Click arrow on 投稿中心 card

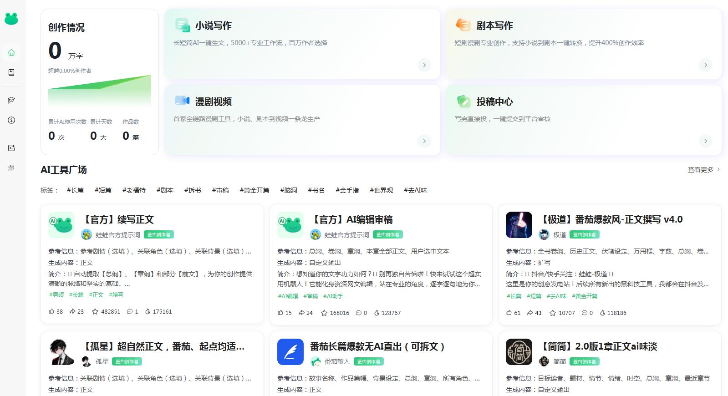pyautogui.click(x=706, y=141)
